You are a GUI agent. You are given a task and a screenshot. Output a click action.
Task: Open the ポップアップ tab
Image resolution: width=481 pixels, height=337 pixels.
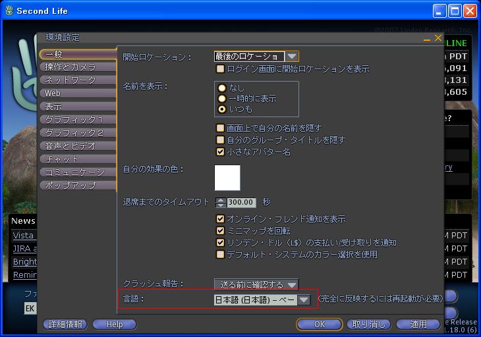[78, 186]
